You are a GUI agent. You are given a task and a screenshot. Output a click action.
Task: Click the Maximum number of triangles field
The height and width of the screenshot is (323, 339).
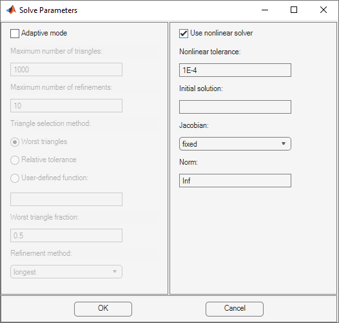(x=66, y=69)
